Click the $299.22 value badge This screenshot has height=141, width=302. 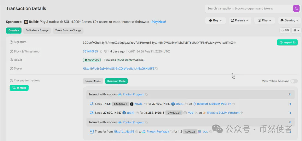point(190,132)
